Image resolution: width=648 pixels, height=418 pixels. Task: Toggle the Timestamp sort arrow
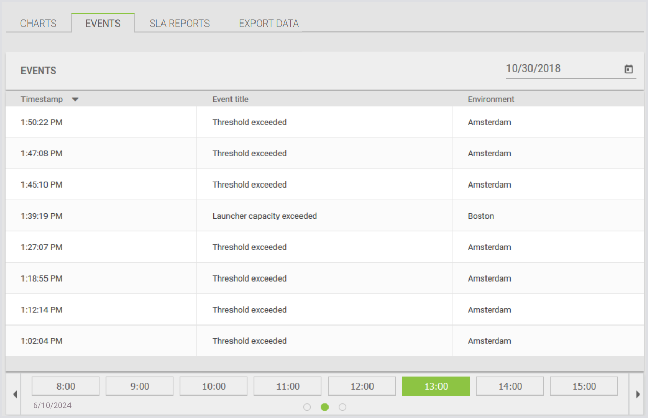75,100
